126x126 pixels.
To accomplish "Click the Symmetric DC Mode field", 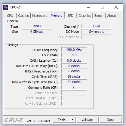I will coord(97,32).
